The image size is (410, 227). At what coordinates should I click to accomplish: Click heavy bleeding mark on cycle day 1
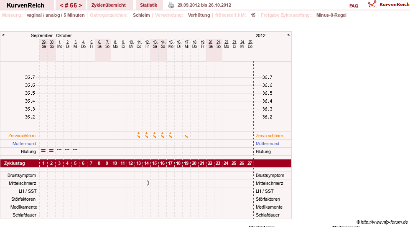tap(43, 151)
